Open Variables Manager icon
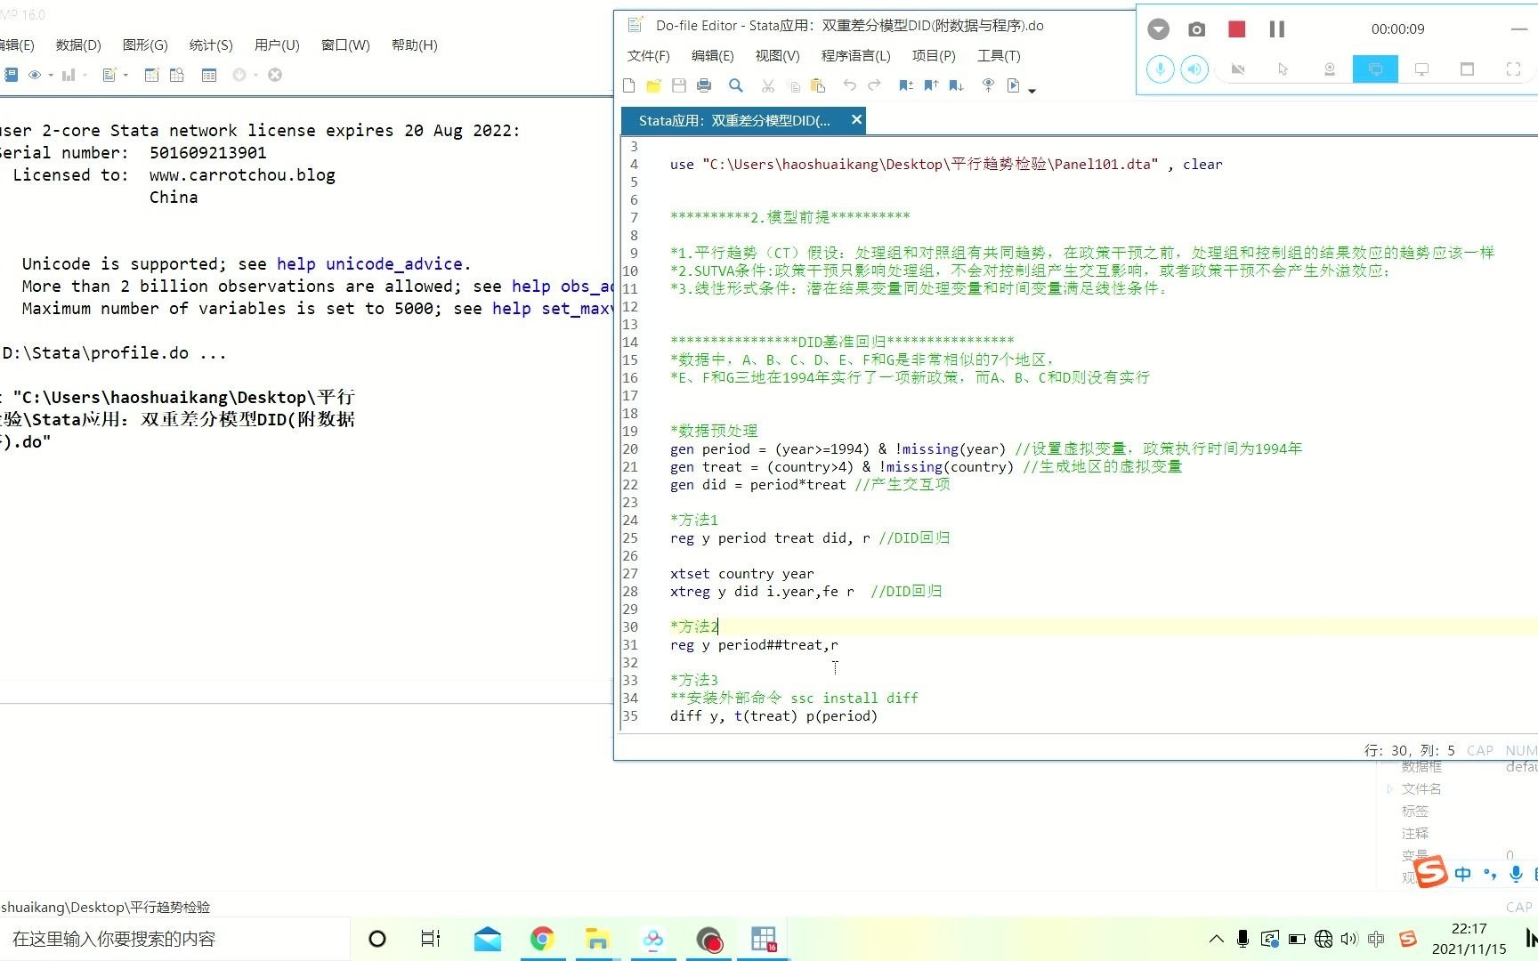The height and width of the screenshot is (961, 1538). point(209,75)
